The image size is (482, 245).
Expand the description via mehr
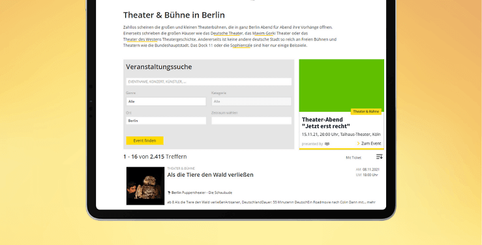[371, 202]
